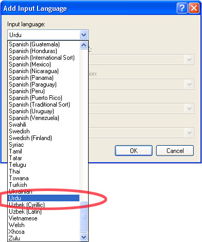Open the Input language combo box arrow
The image size is (202, 242).
(83, 35)
